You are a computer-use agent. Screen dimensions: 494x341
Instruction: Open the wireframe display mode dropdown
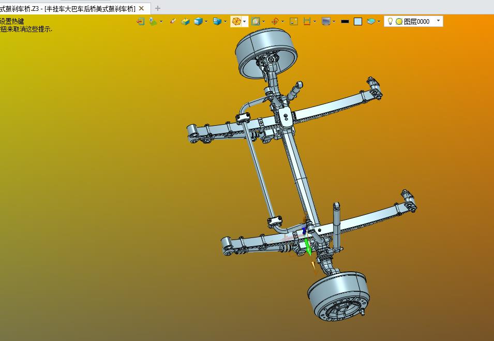pyautogui.click(x=245, y=21)
